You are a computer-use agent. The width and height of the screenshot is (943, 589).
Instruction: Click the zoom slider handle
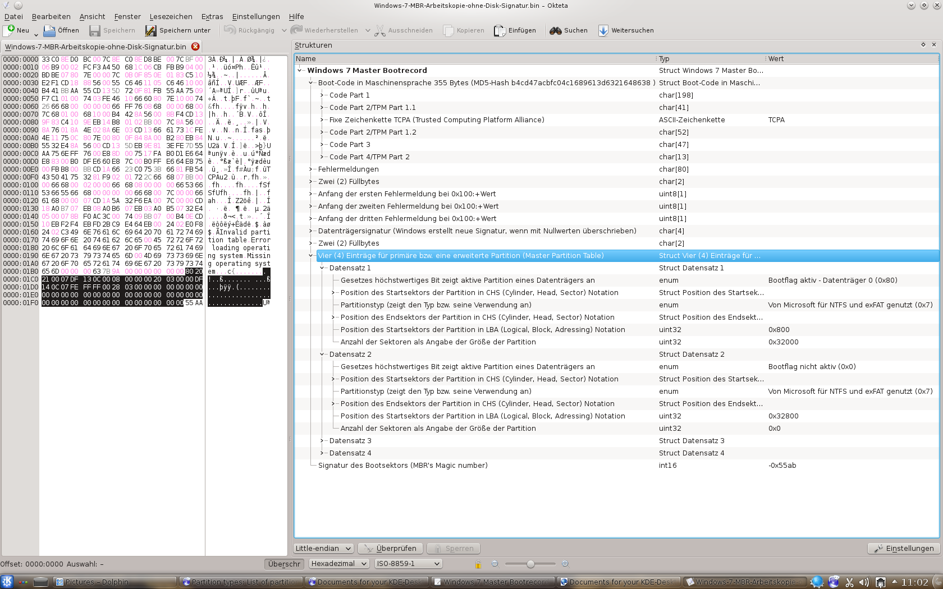pyautogui.click(x=530, y=564)
